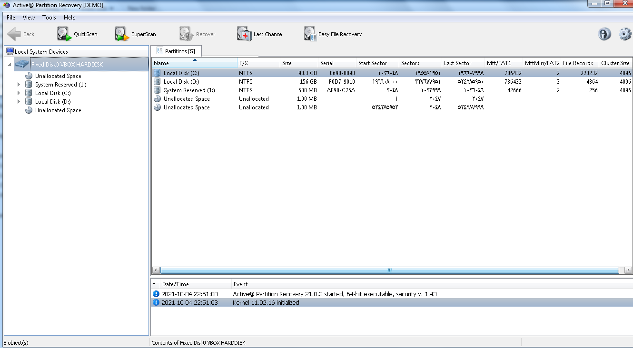Click the Fixed Disk0 hard disk icon
Screen dimensions: 633x348
coord(22,64)
